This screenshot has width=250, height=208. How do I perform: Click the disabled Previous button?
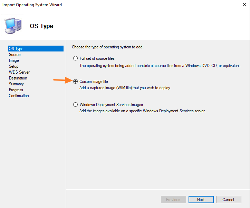173,200
